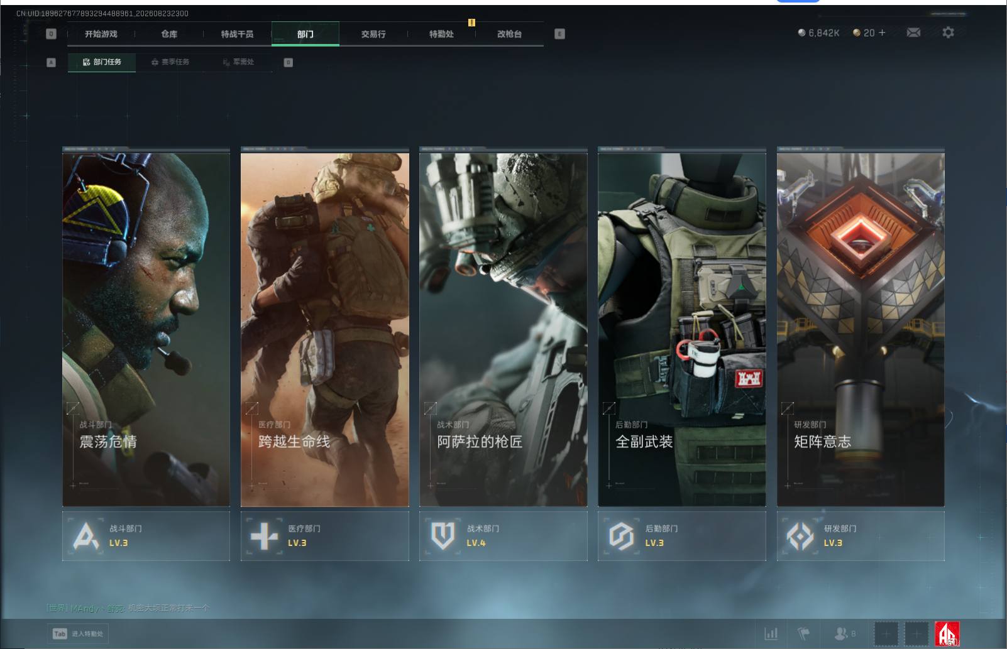The width and height of the screenshot is (1007, 649).
Task: Click the 后勤部门 hexagon emblem icon
Action: pyautogui.click(x=622, y=536)
